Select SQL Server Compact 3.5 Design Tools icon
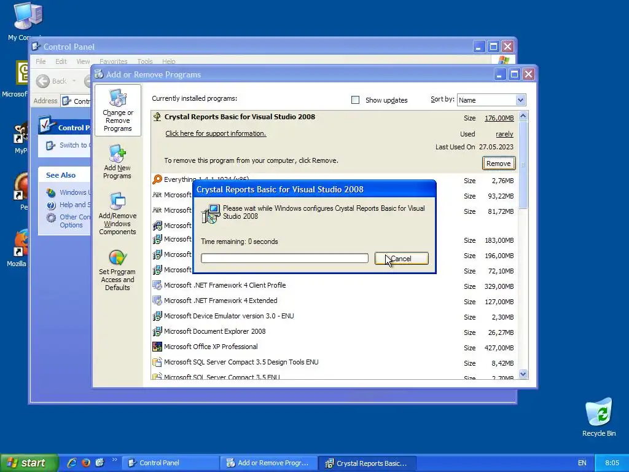This screenshot has width=629, height=472. pos(157,362)
